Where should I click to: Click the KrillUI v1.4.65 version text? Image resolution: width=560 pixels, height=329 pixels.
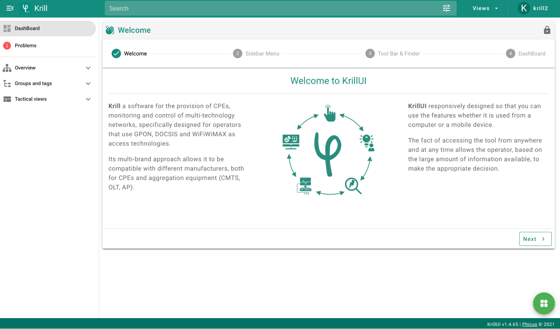pos(503,324)
